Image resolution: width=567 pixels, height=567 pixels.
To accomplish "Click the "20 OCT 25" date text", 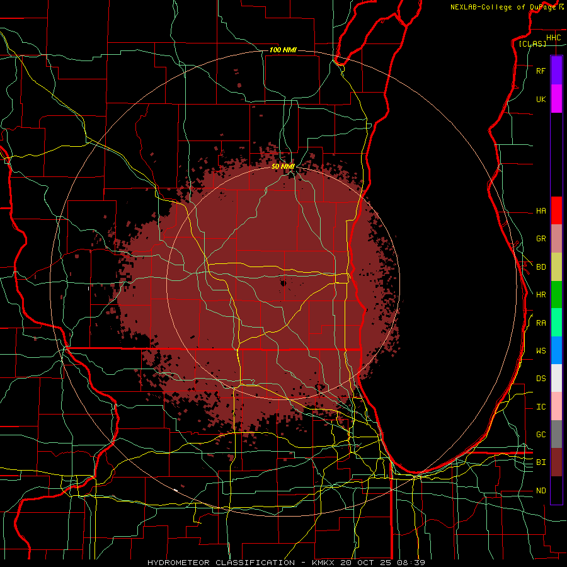I will [366, 563].
